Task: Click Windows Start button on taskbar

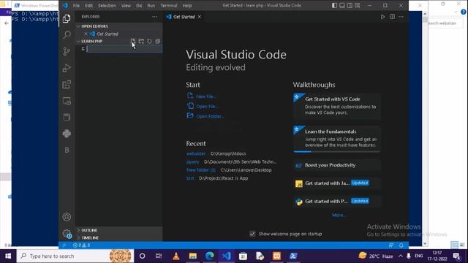Action: pyautogui.click(x=8, y=256)
